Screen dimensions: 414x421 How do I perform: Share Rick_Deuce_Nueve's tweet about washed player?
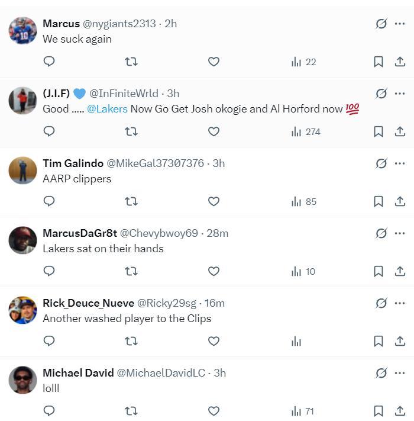pos(400,341)
